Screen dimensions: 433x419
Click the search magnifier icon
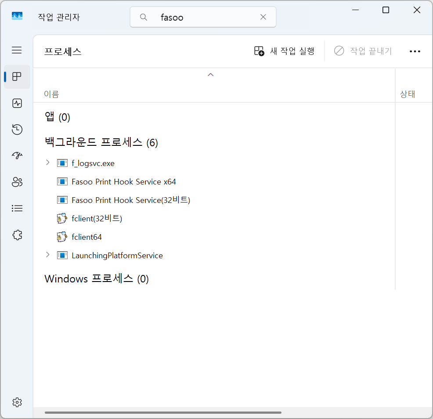pyautogui.click(x=143, y=17)
